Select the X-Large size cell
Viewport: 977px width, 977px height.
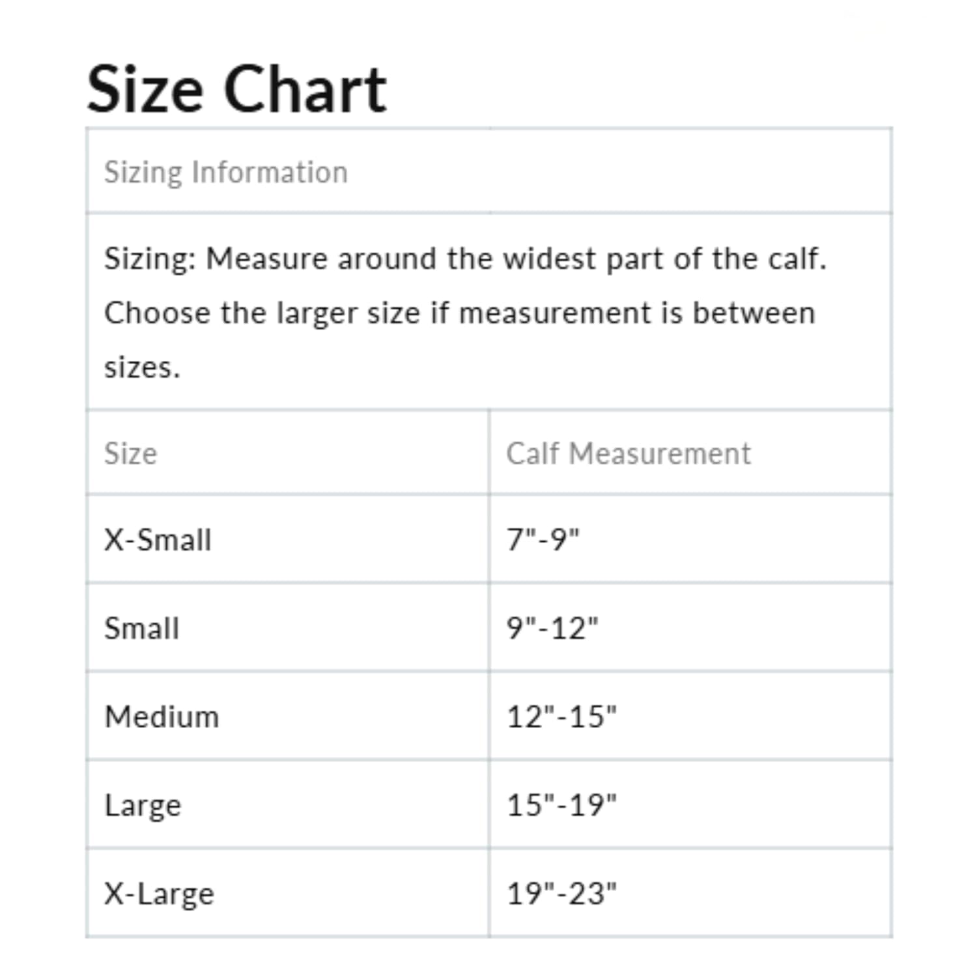[x=160, y=894]
